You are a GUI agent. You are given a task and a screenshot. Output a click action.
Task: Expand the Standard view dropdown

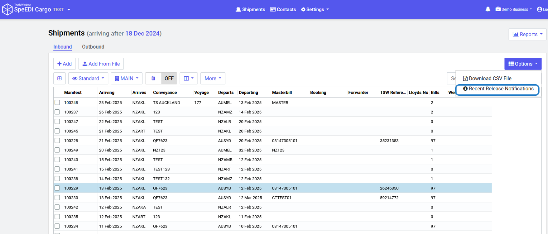(88, 78)
